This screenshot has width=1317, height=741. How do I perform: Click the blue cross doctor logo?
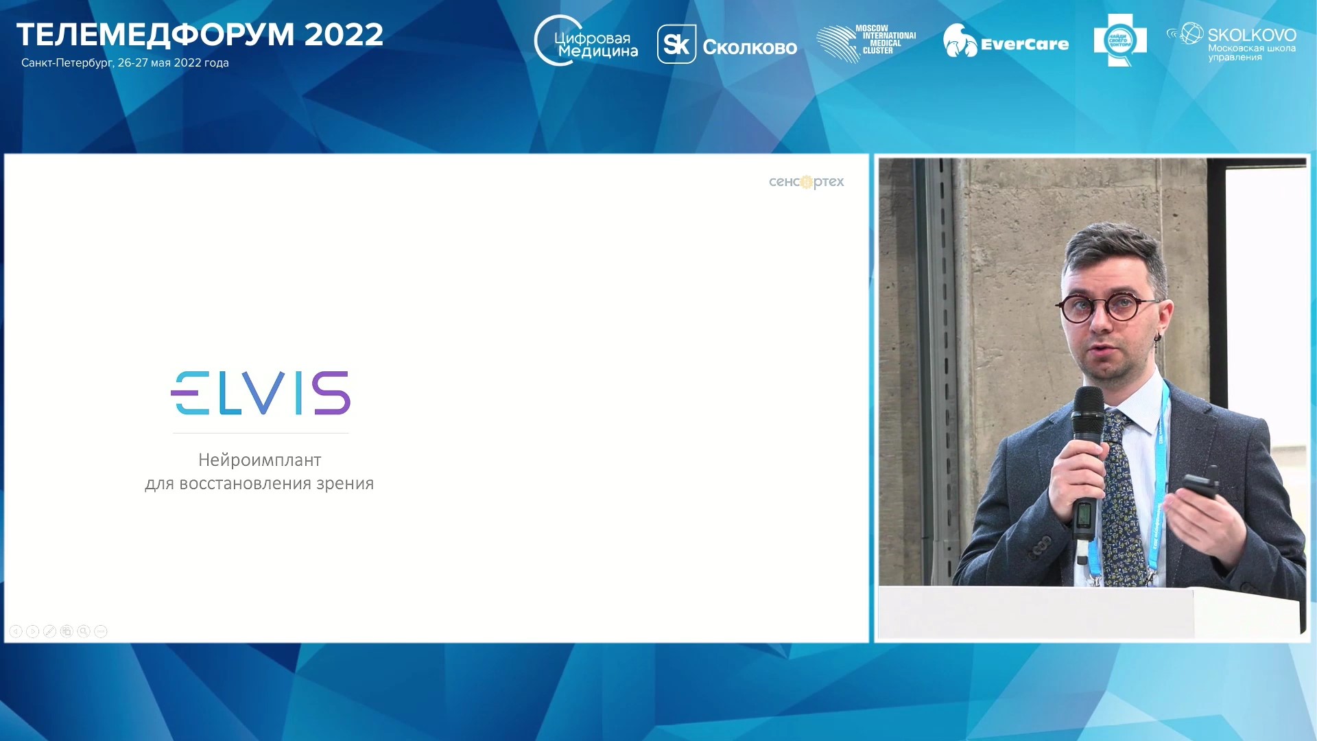1119,41
